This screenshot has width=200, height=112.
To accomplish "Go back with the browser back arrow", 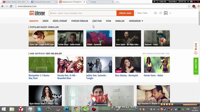I will [2, 6].
